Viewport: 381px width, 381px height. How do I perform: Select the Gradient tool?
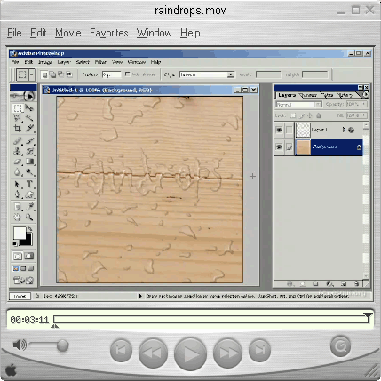coord(29,162)
